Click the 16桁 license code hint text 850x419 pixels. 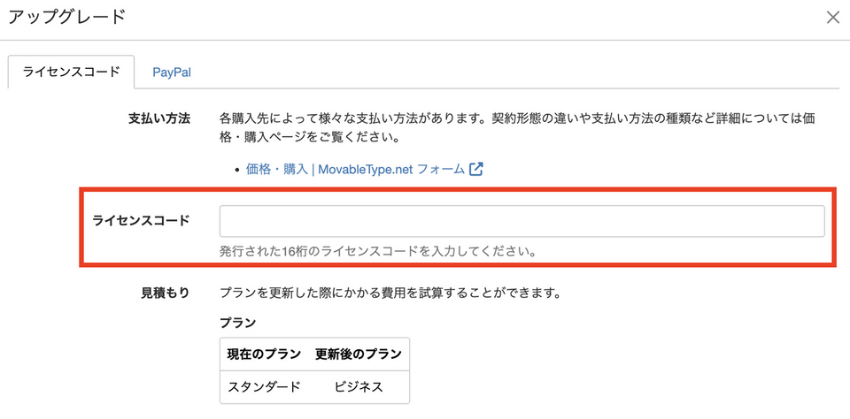pyautogui.click(x=377, y=251)
